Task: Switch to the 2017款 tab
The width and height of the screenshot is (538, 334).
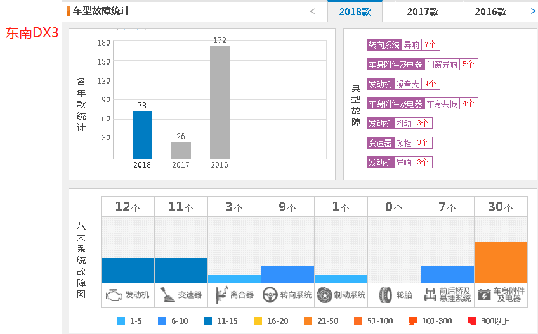Action: (423, 12)
